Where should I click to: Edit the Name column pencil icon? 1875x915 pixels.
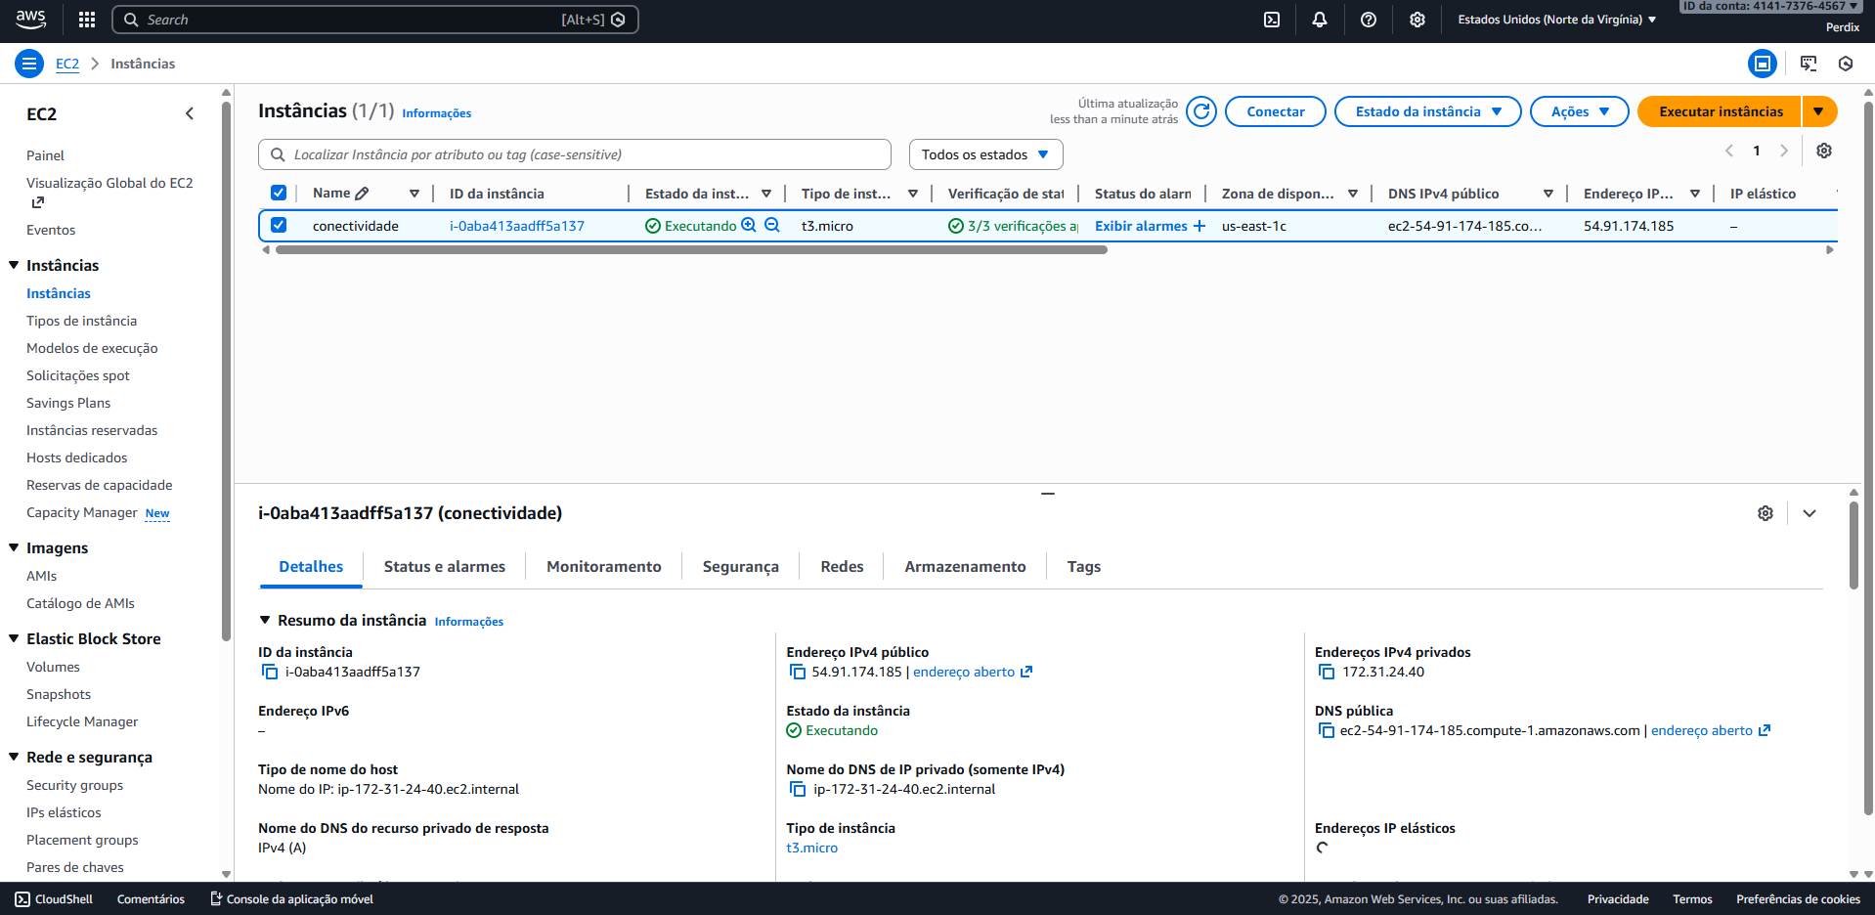click(363, 194)
